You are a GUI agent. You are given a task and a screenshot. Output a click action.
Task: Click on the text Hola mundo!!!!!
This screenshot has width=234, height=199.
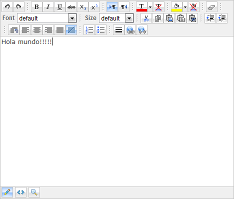pyautogui.click(x=26, y=41)
